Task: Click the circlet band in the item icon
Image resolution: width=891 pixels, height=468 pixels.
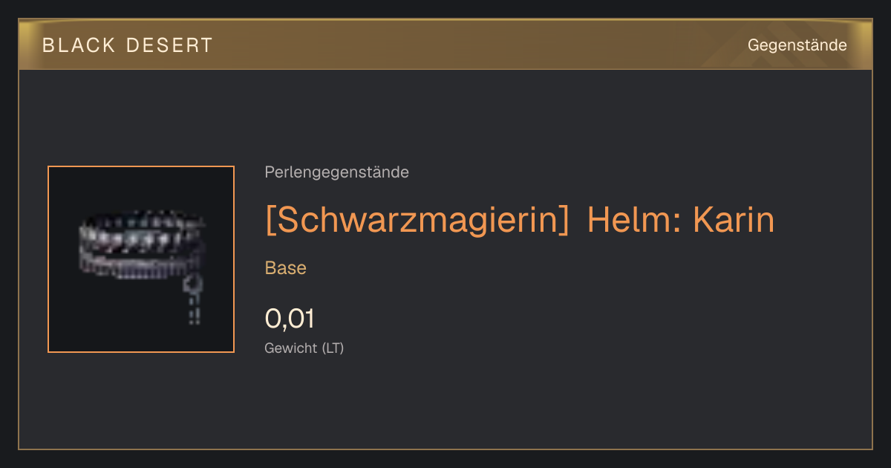Action: 137,245
